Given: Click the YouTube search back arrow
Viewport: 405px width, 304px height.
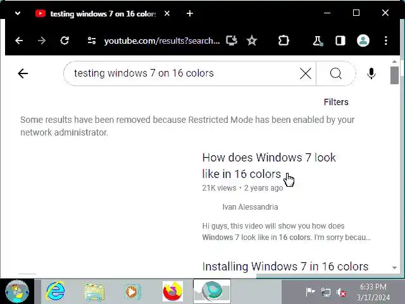Looking at the screenshot, I should (23, 73).
